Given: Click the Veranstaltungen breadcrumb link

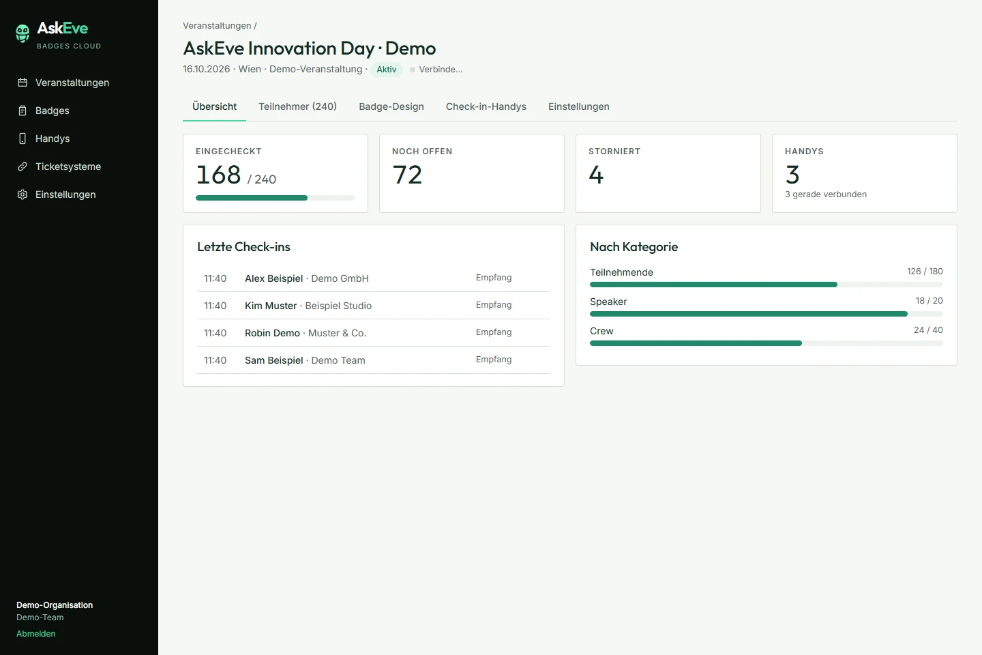Looking at the screenshot, I should tap(217, 25).
